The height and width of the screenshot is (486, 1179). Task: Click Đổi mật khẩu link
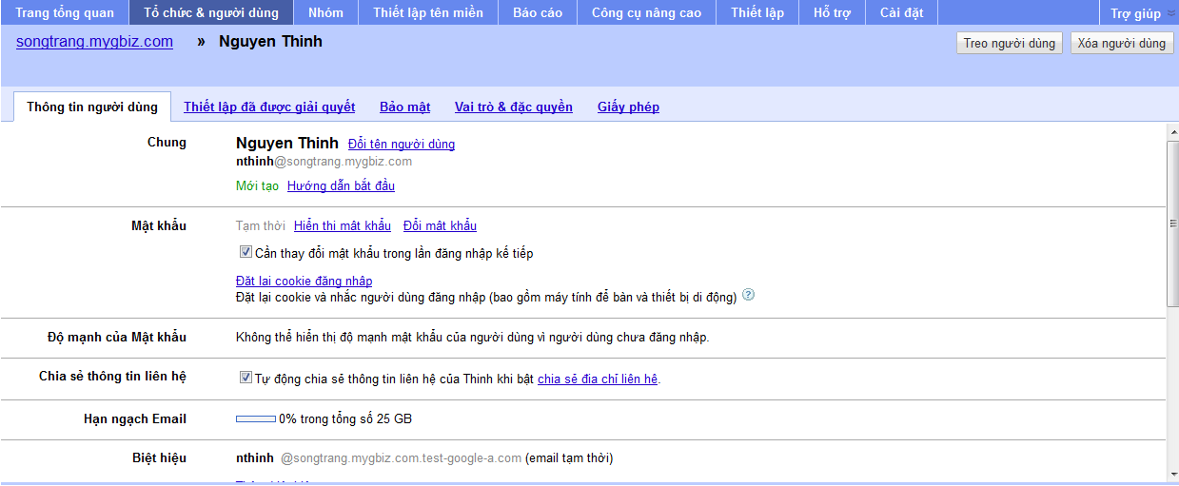pos(440,226)
